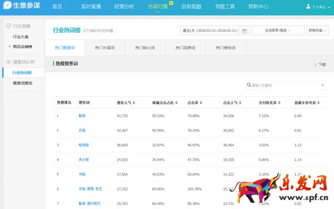Open the 个人中心 user icon

click(308, 6)
